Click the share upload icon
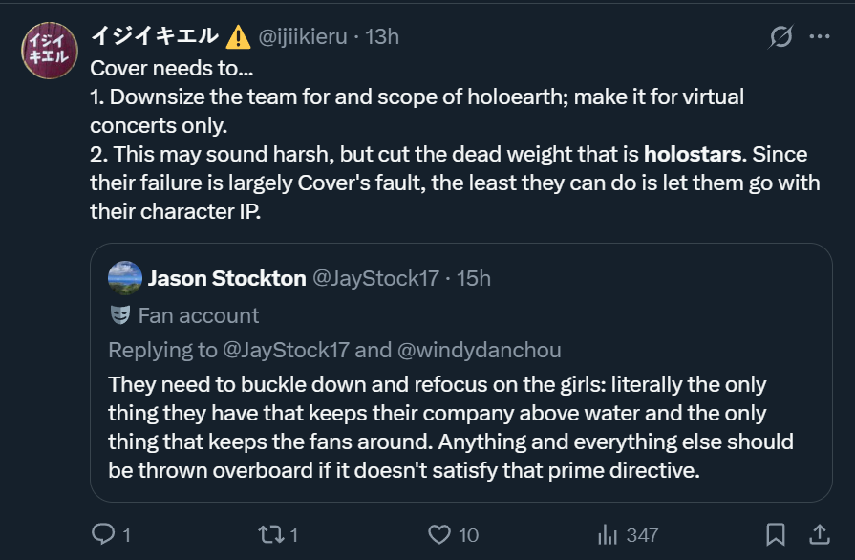 (x=819, y=534)
